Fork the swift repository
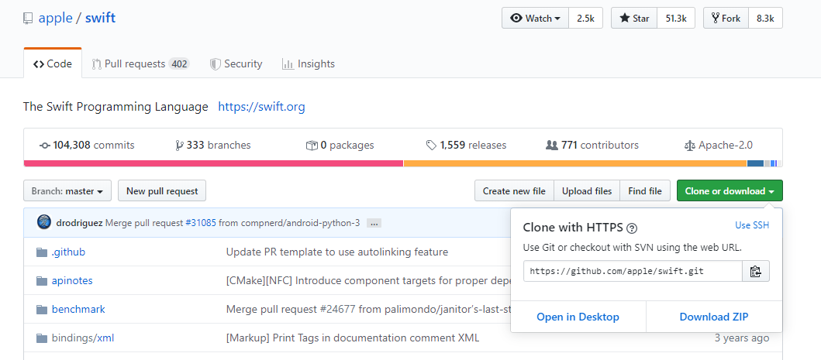821x360 pixels. (726, 19)
